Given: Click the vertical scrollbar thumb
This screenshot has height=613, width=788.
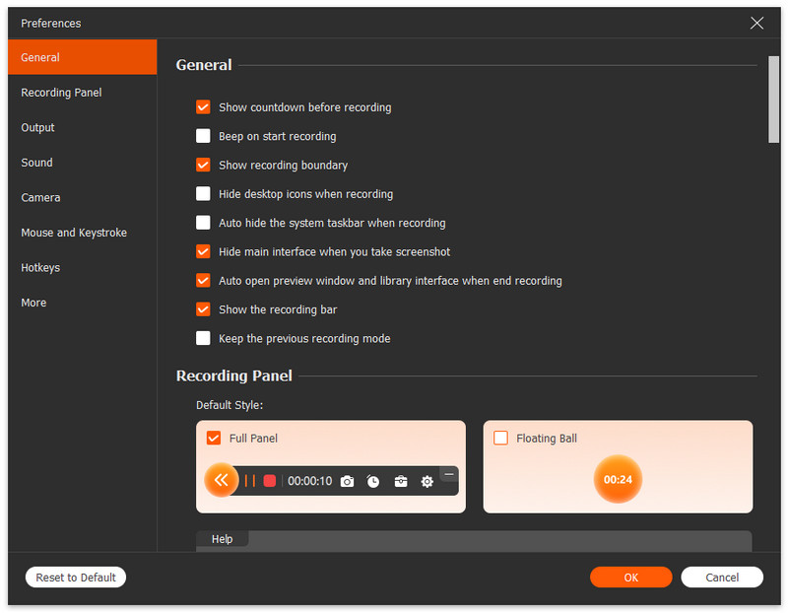Looking at the screenshot, I should [773, 100].
